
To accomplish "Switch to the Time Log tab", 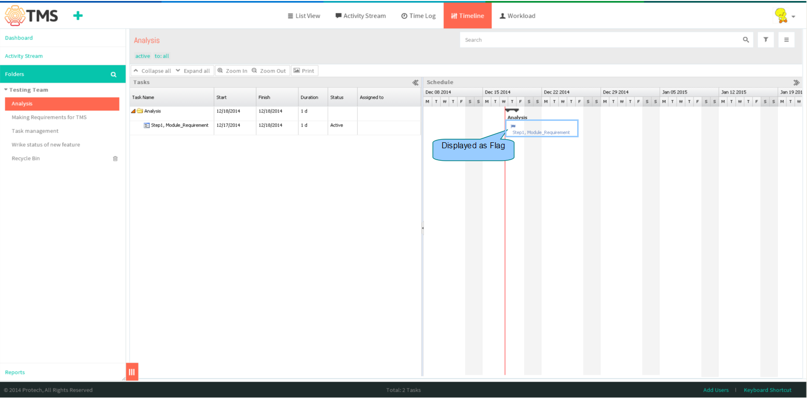I will tap(418, 16).
